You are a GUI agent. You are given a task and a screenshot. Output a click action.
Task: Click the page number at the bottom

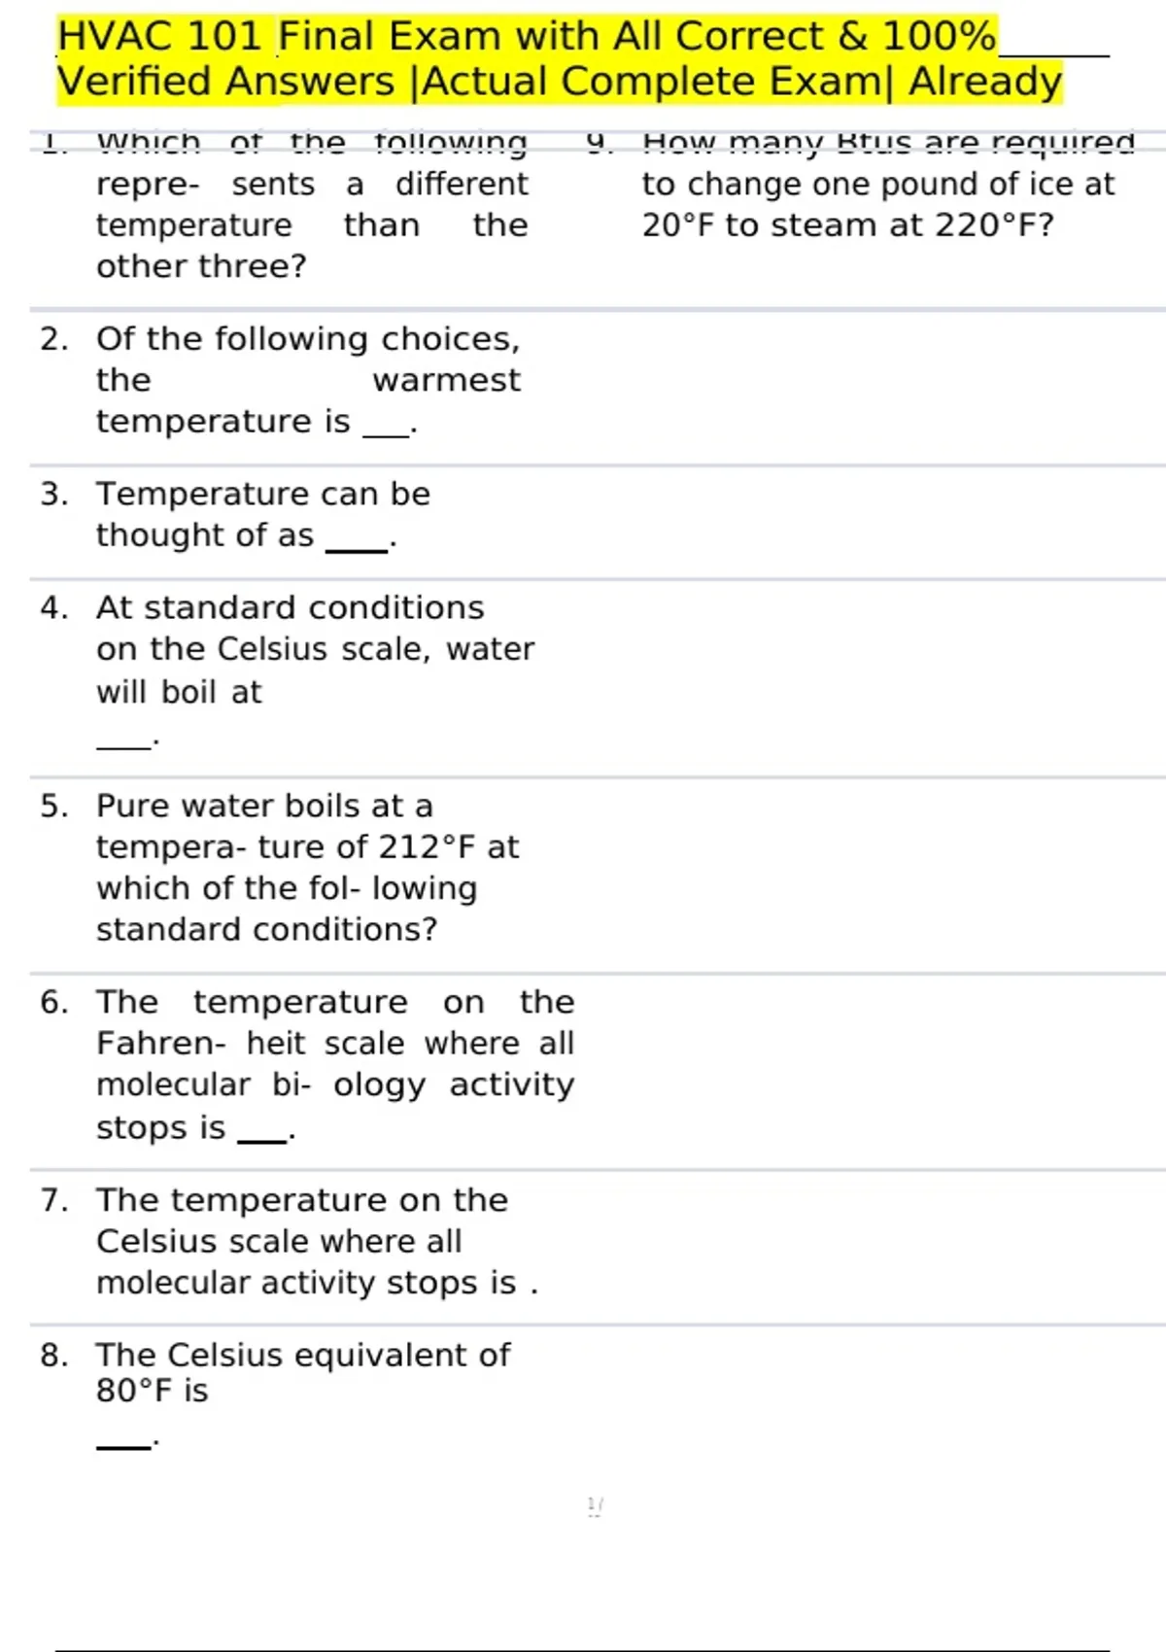pos(595,1506)
